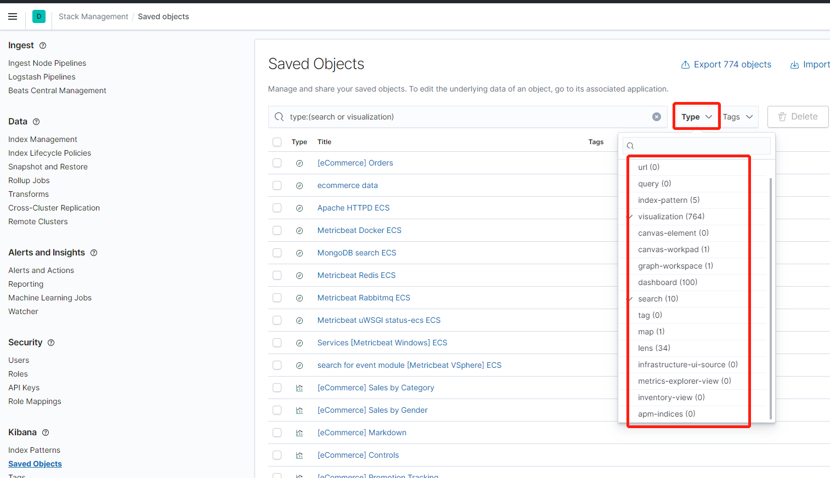Viewport: 830px width, 478px height.
Task: Sort by the Title column header
Action: pyautogui.click(x=324, y=142)
